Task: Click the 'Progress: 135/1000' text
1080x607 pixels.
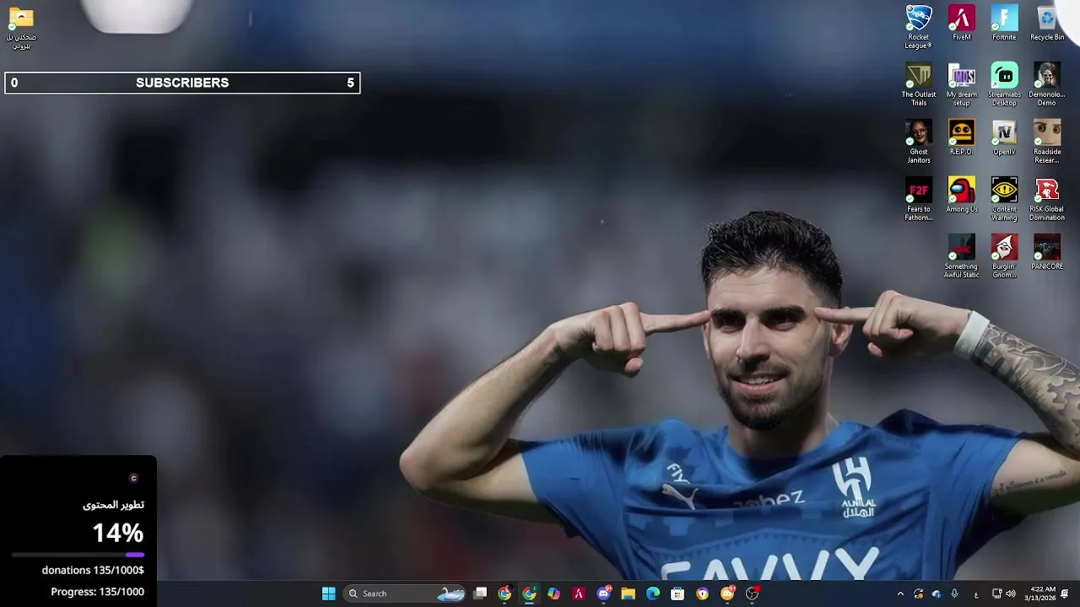Action: [x=97, y=592]
